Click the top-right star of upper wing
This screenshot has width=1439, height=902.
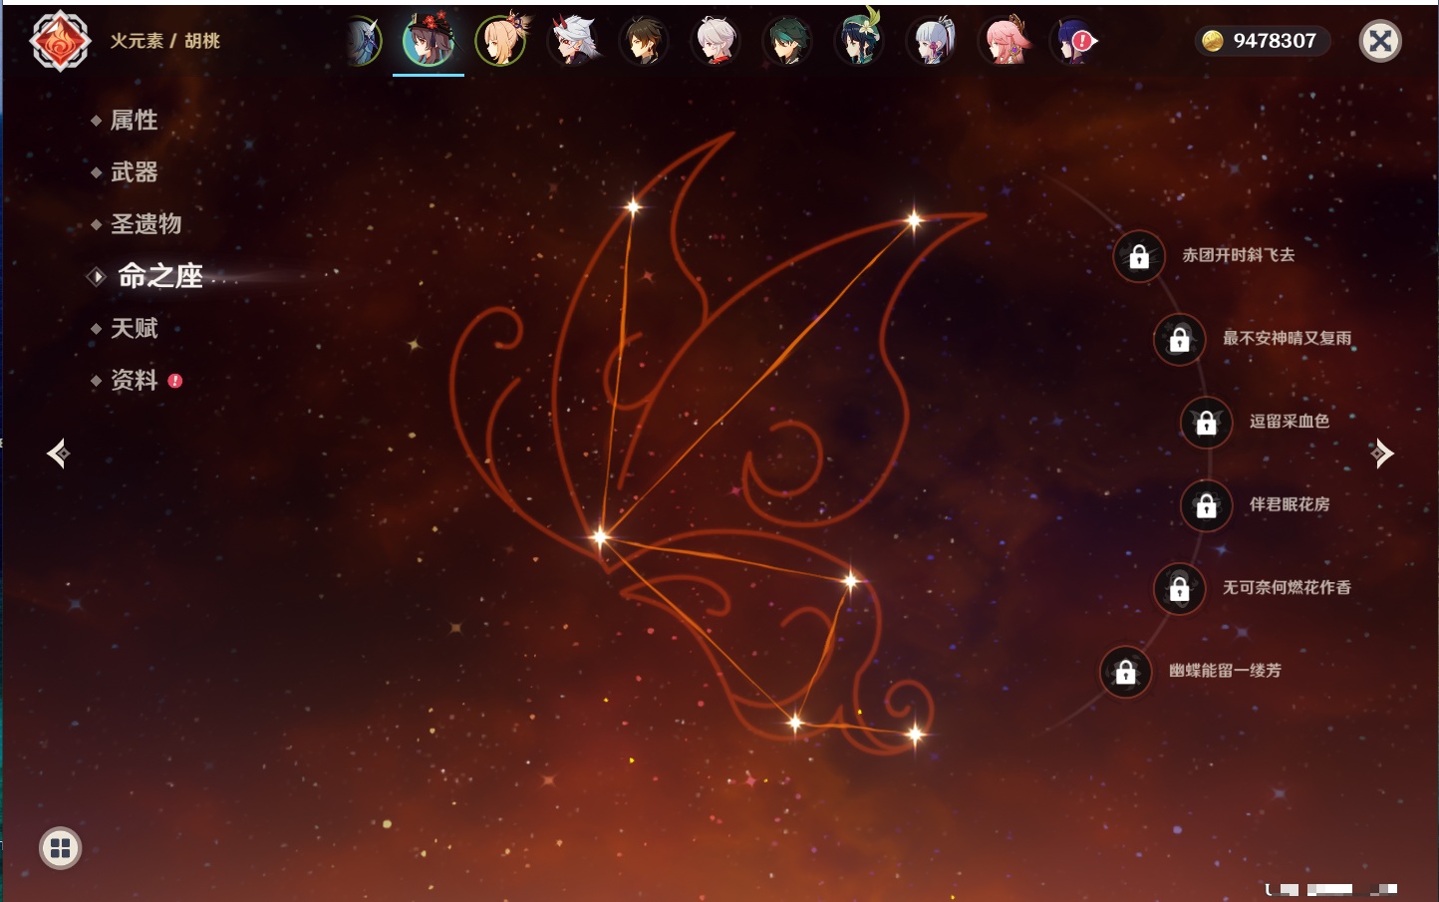click(914, 220)
